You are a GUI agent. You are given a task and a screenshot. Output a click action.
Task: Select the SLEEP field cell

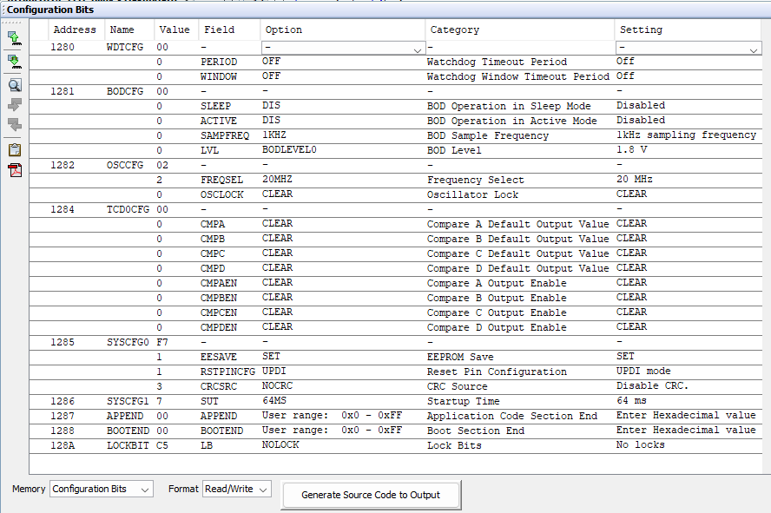(x=215, y=106)
